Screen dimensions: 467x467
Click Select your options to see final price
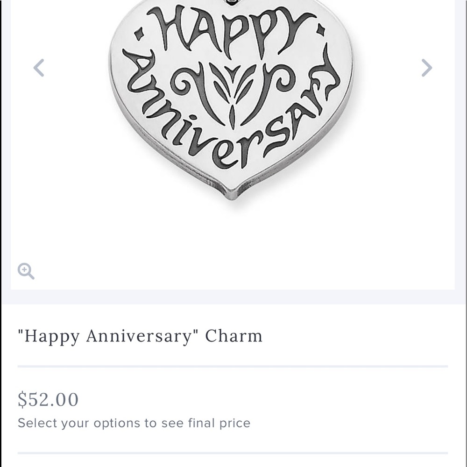point(134,423)
